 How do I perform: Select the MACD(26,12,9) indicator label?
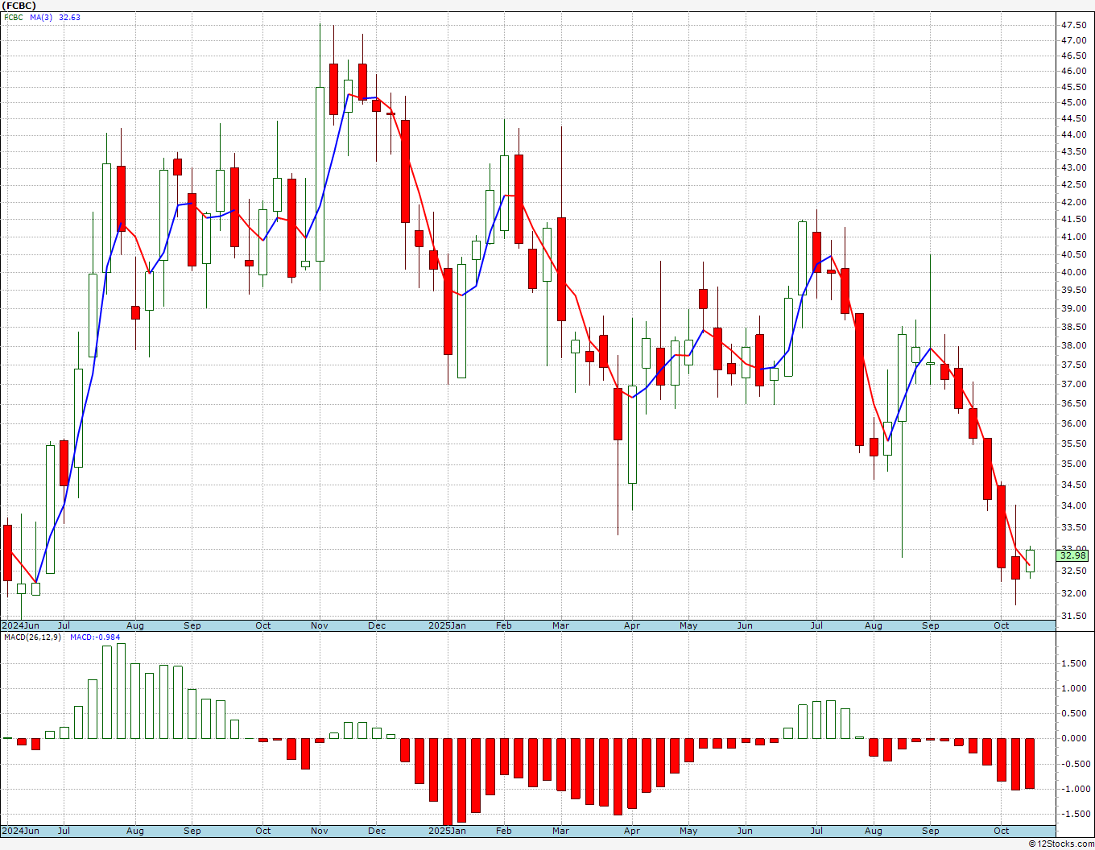point(34,637)
